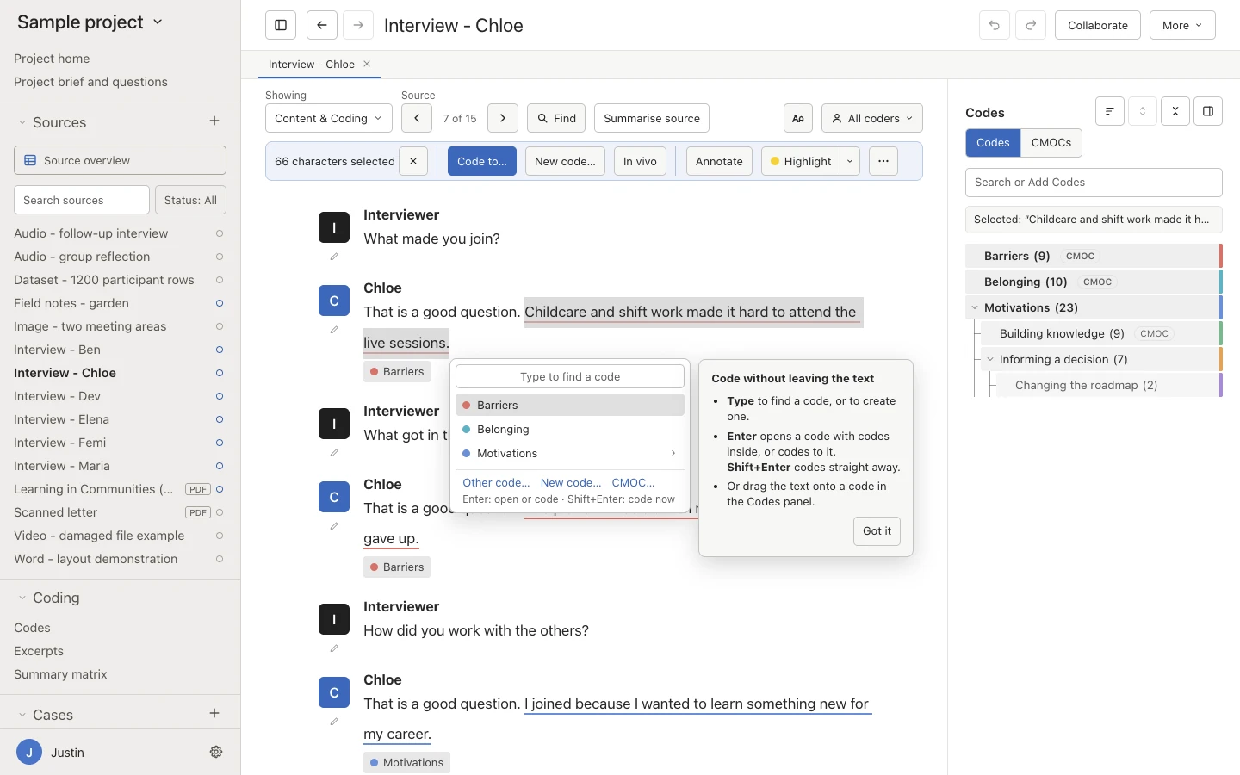Edit the first Interviewer turn with pencil icon
Screen dimensions: 1240x775
tap(334, 257)
